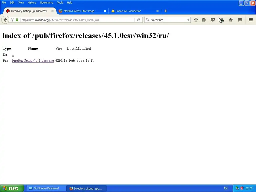Viewport: 256px width, 192px height.
Task: Click the Size column header
Action: 58,48
